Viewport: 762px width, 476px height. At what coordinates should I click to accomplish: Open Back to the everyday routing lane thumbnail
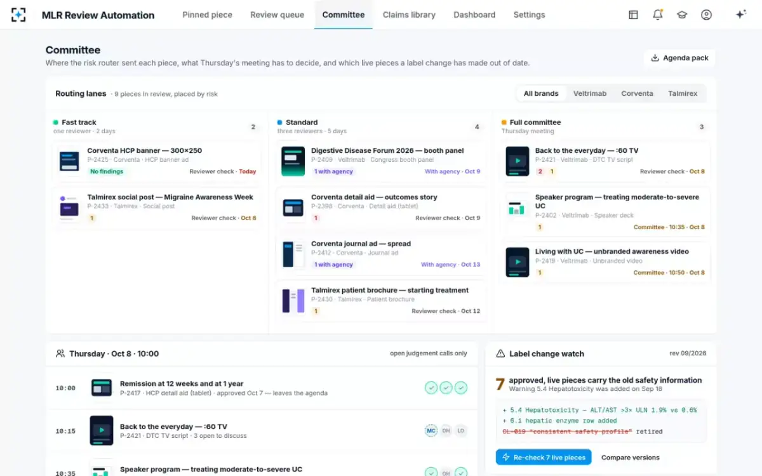(518, 161)
